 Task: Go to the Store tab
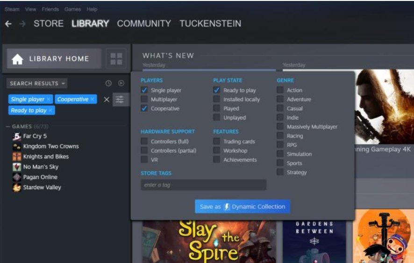[x=49, y=23]
